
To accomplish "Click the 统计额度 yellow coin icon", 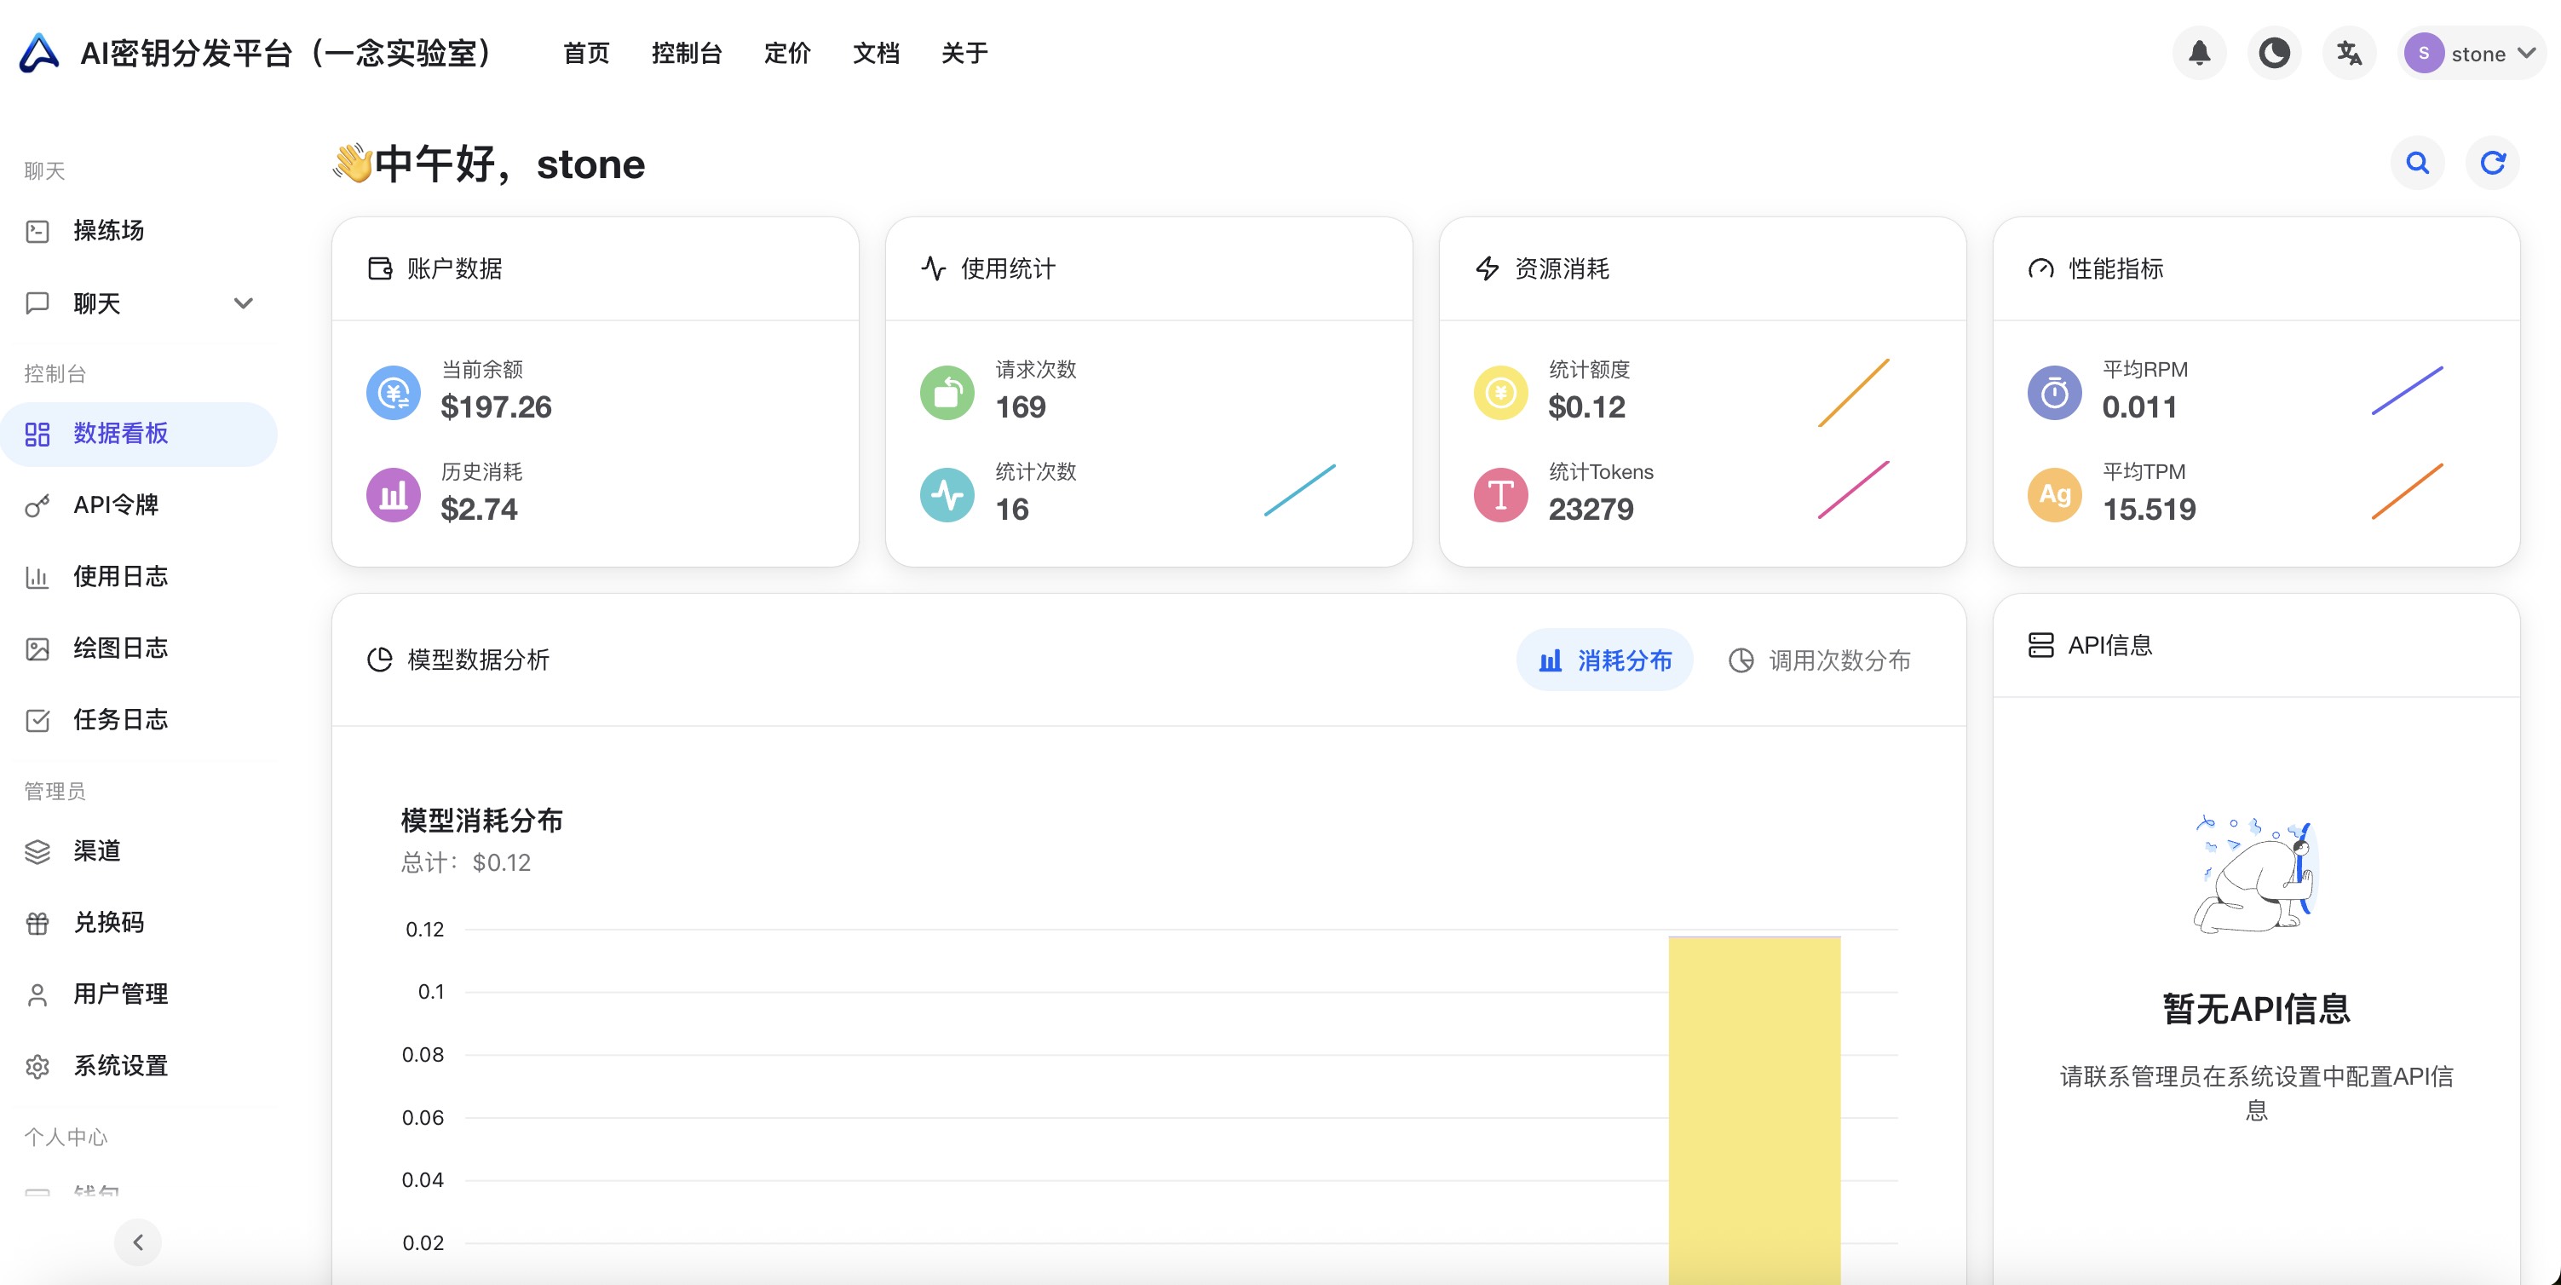I will (x=1500, y=393).
